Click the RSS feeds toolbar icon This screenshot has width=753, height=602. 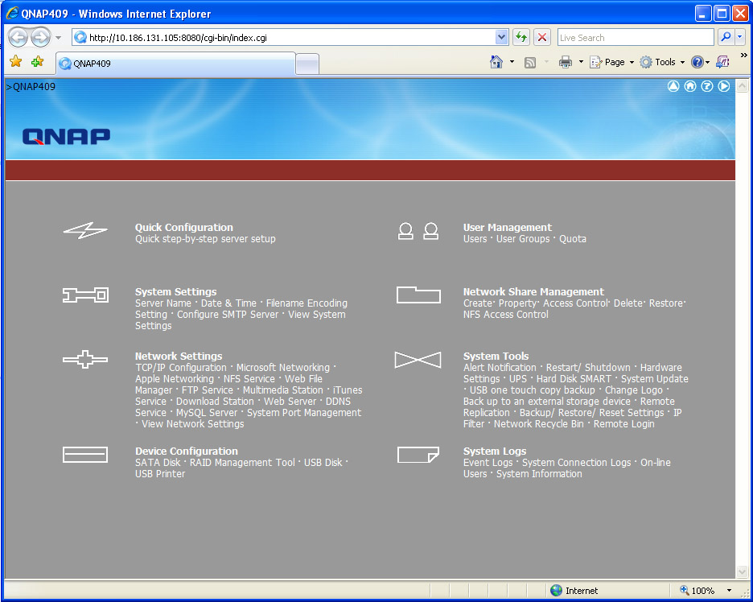point(530,63)
